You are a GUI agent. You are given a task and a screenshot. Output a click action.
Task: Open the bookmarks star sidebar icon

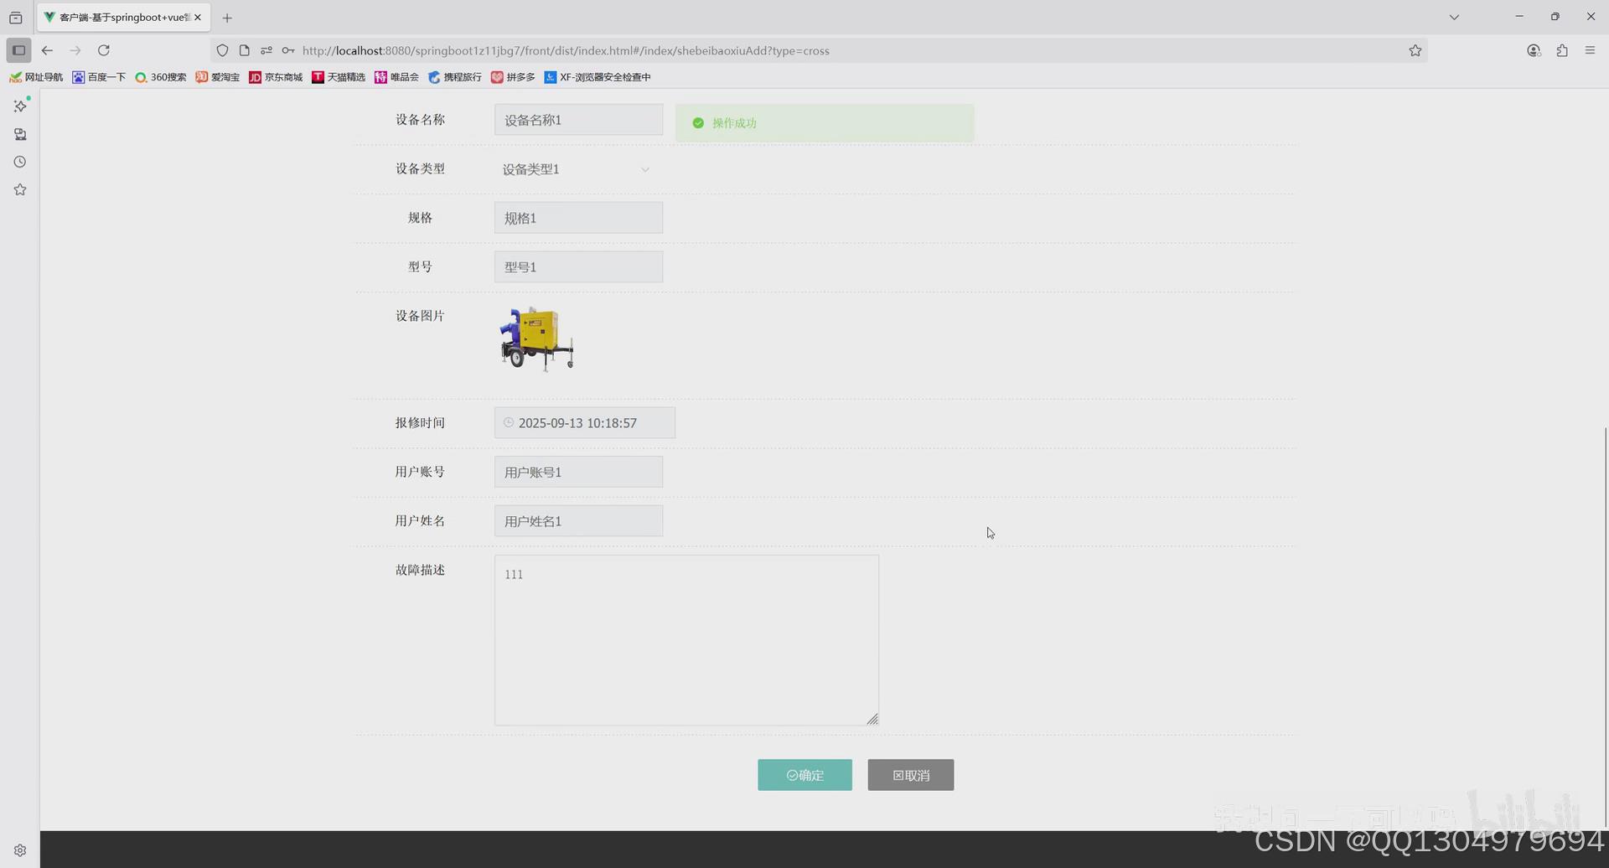20,189
